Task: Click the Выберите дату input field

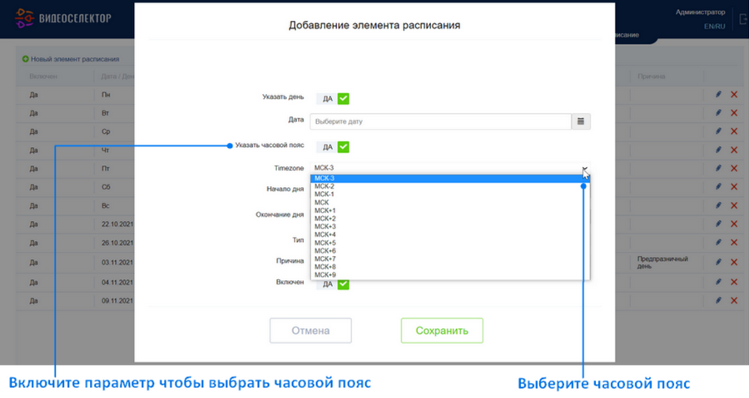Action: (440, 121)
